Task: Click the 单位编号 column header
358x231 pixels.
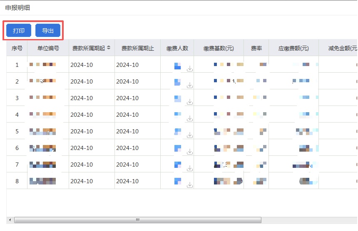Action: click(x=48, y=48)
